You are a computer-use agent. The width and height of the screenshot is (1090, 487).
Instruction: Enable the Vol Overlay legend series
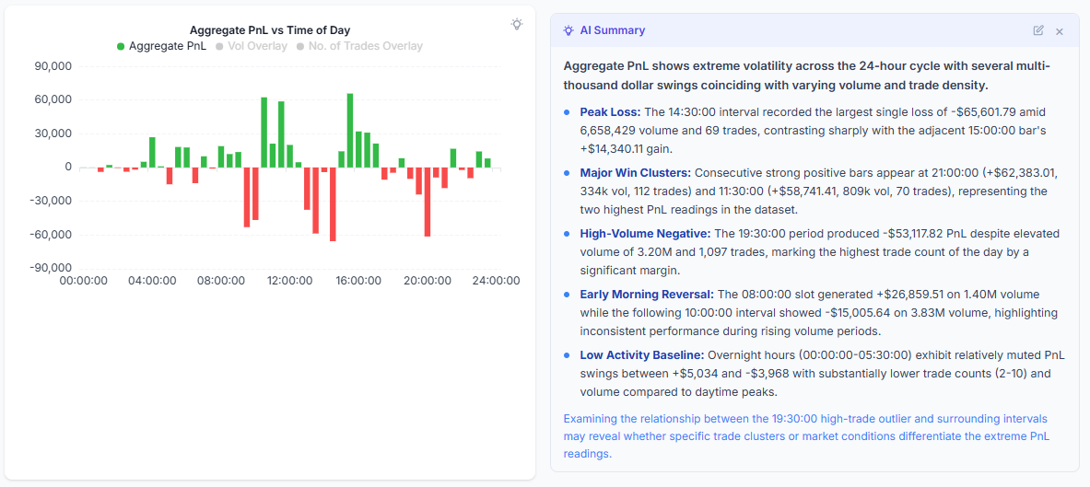[257, 46]
